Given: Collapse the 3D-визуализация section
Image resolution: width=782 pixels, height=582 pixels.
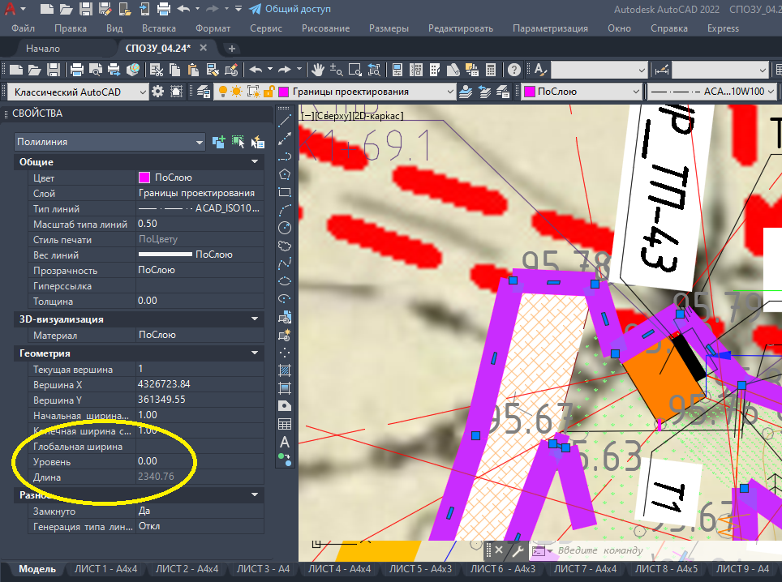Looking at the screenshot, I should [x=255, y=319].
